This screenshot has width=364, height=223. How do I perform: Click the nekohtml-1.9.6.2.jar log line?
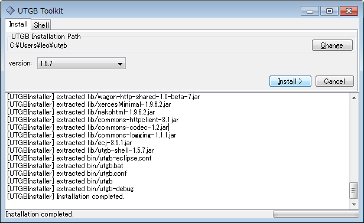[81, 112]
